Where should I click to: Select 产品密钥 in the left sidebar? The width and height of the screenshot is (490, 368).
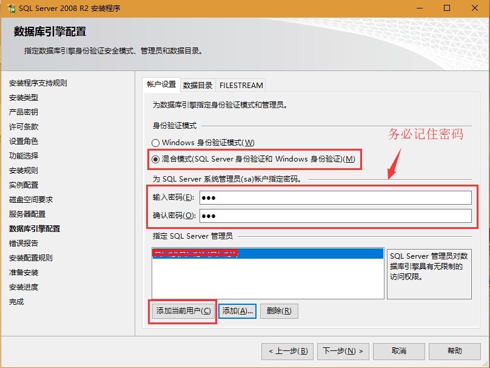click(x=23, y=112)
